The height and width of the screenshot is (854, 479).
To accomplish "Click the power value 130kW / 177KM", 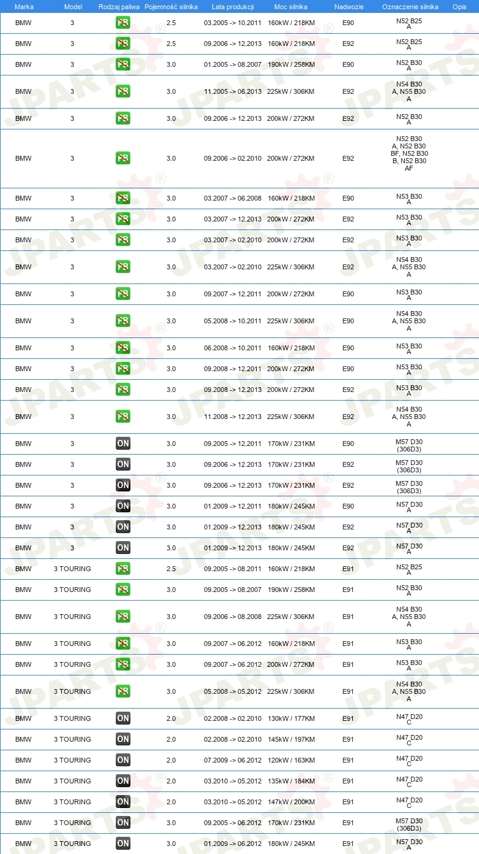I will coord(291,719).
